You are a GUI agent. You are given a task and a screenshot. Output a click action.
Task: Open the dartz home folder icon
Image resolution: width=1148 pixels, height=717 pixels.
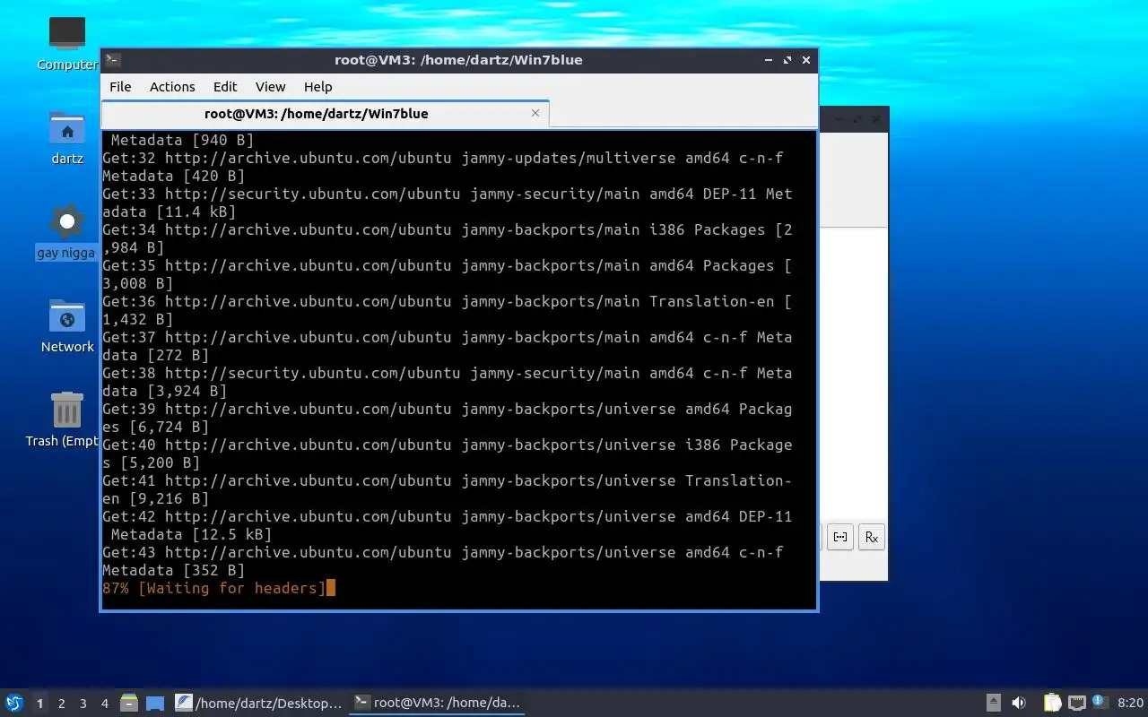click(x=67, y=128)
